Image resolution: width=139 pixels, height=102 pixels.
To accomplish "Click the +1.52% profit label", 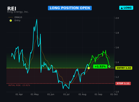I will click(x=100, y=66).
